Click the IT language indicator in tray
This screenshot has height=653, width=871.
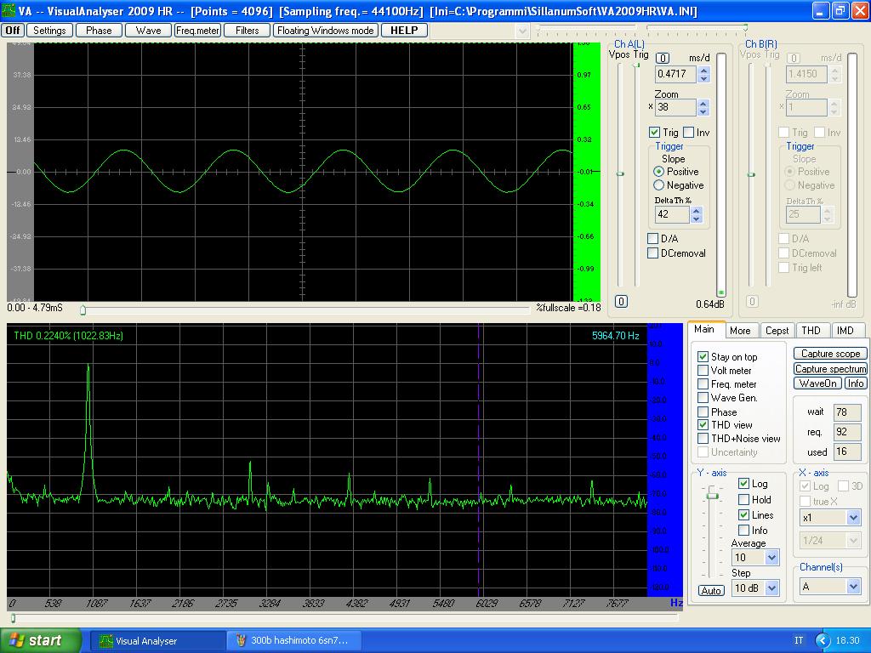(798, 641)
